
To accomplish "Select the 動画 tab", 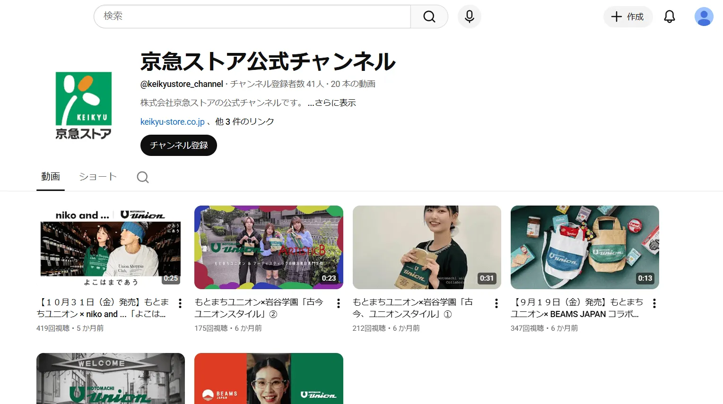I will 51,177.
